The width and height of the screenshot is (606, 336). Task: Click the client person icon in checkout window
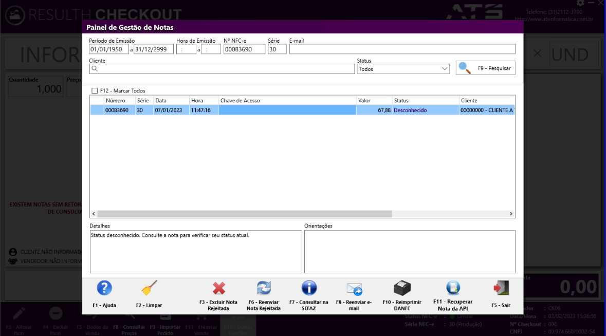tap(13, 252)
